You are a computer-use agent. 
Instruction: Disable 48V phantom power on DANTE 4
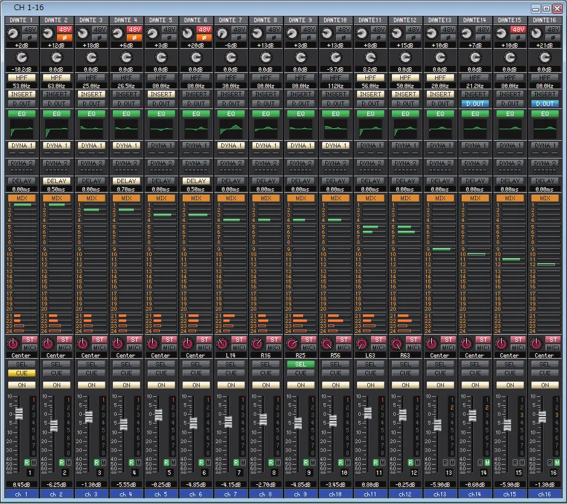click(134, 29)
